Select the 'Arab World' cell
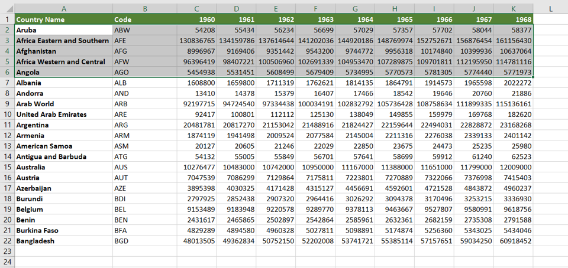Image resolution: width=568 pixels, height=268 pixels. click(x=64, y=104)
